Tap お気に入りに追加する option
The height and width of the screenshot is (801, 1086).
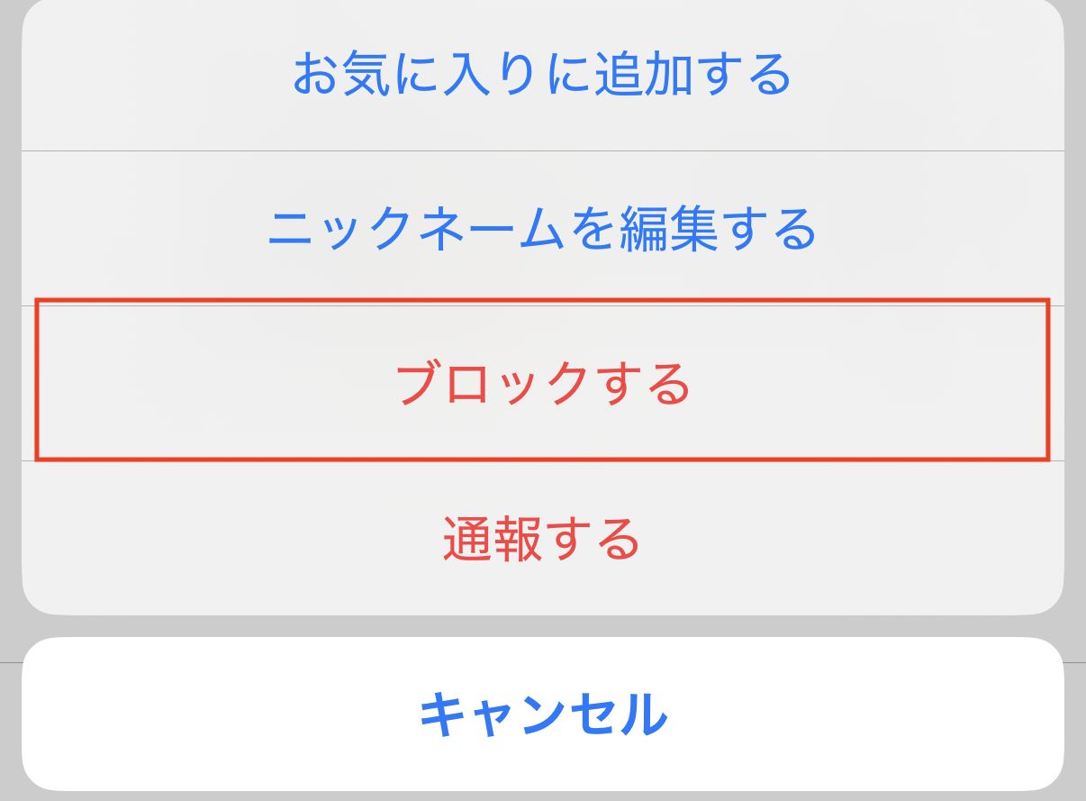[x=542, y=75]
